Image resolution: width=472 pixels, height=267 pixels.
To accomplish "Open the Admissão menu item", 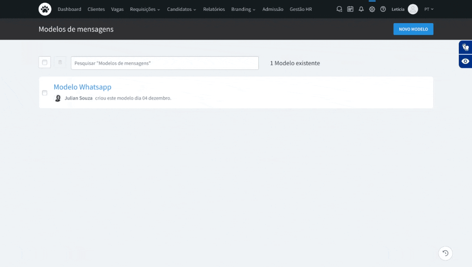I will pyautogui.click(x=273, y=9).
